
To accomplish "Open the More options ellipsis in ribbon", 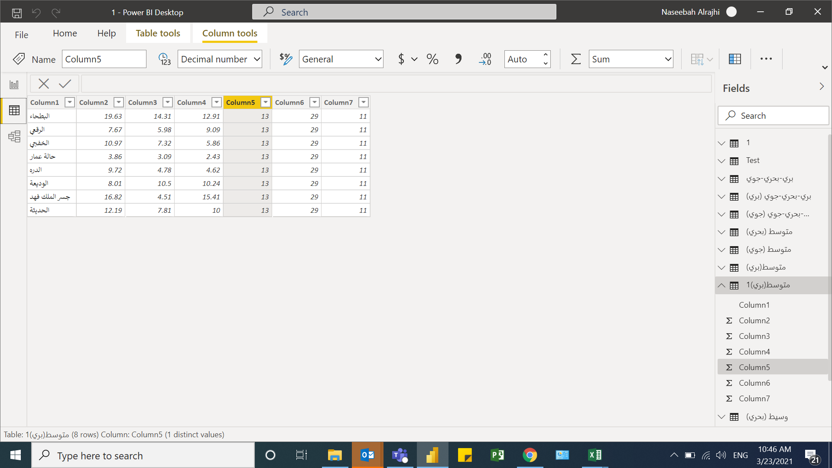I will click(x=766, y=59).
